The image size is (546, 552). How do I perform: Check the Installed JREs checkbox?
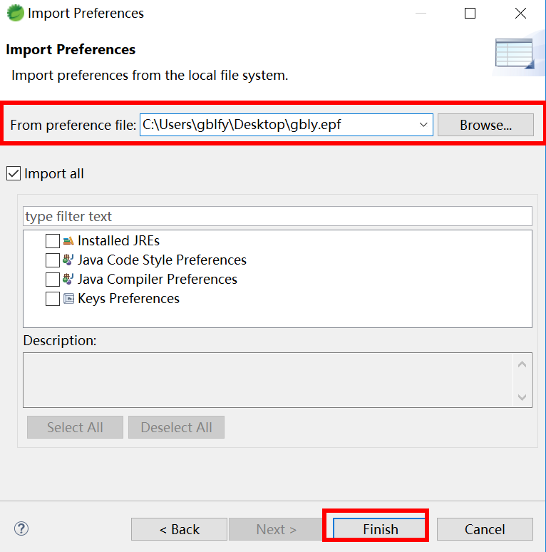click(53, 241)
